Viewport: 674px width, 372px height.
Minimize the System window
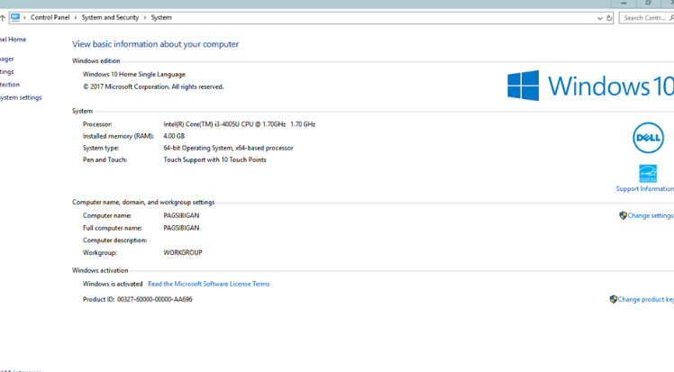click(x=624, y=3)
